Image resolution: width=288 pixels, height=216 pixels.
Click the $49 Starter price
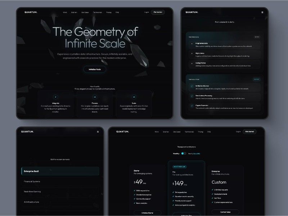click(x=140, y=182)
